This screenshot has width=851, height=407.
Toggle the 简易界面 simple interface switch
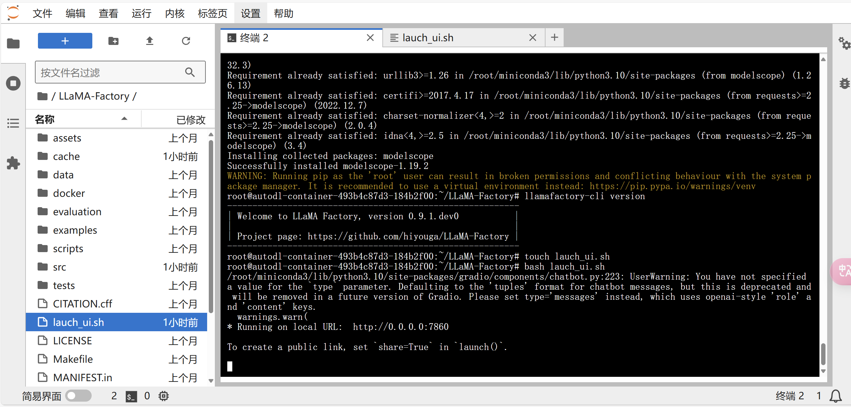coord(78,396)
